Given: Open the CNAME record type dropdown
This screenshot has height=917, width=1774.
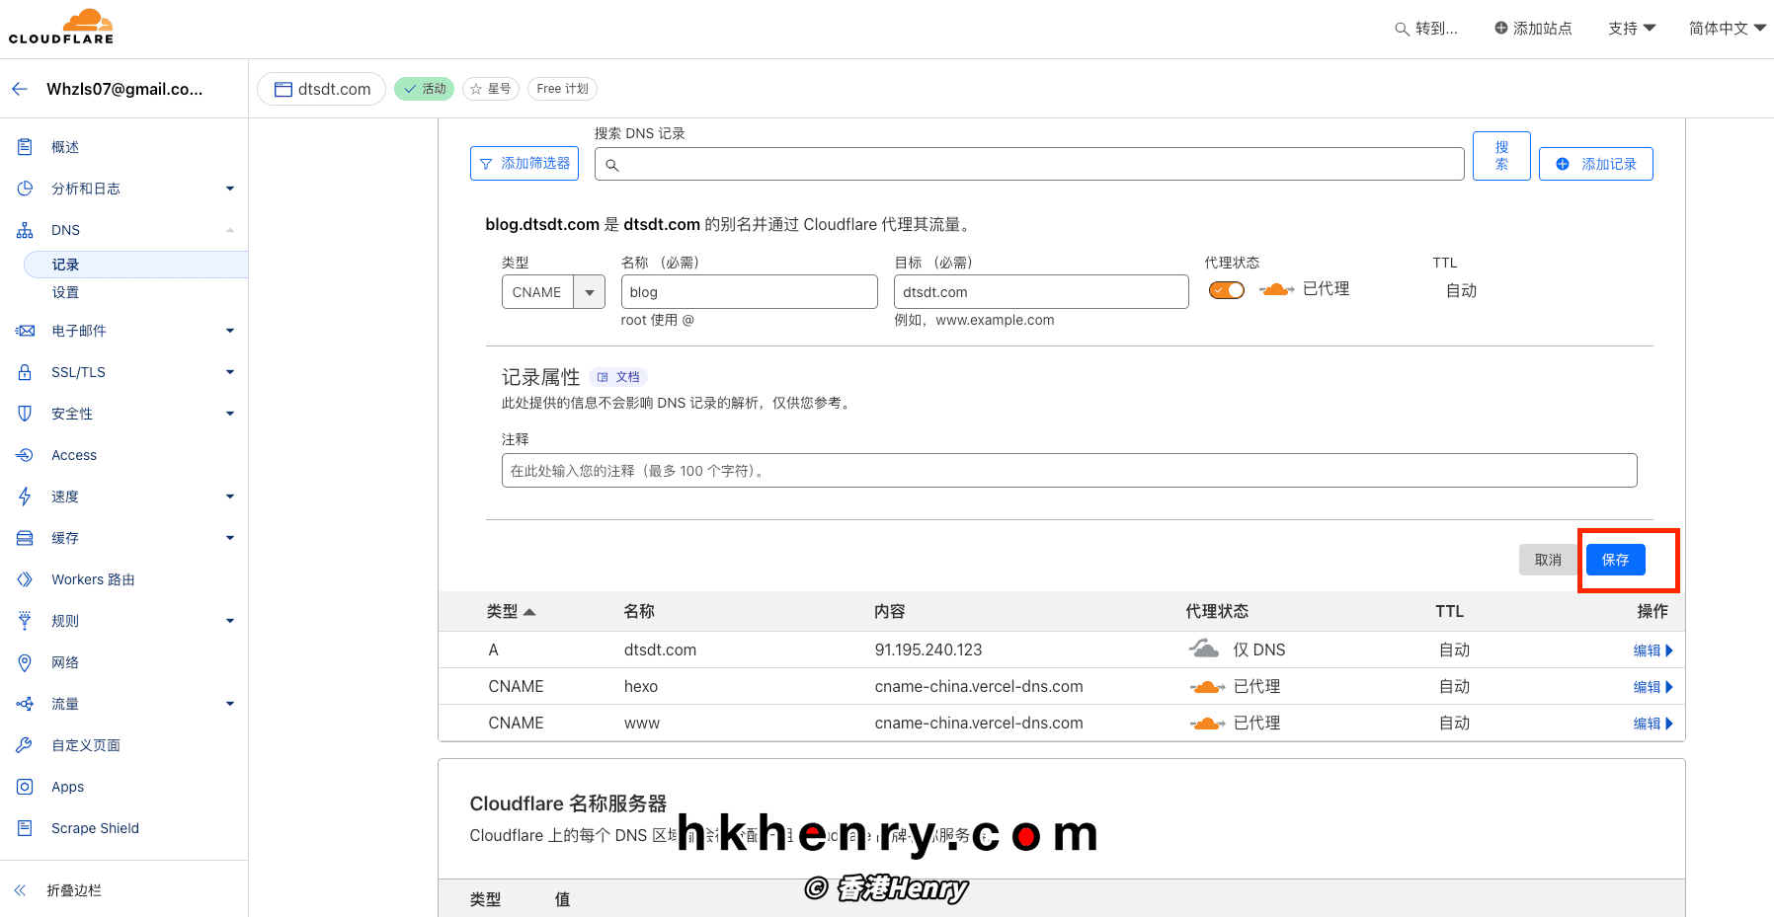Looking at the screenshot, I should pos(590,292).
